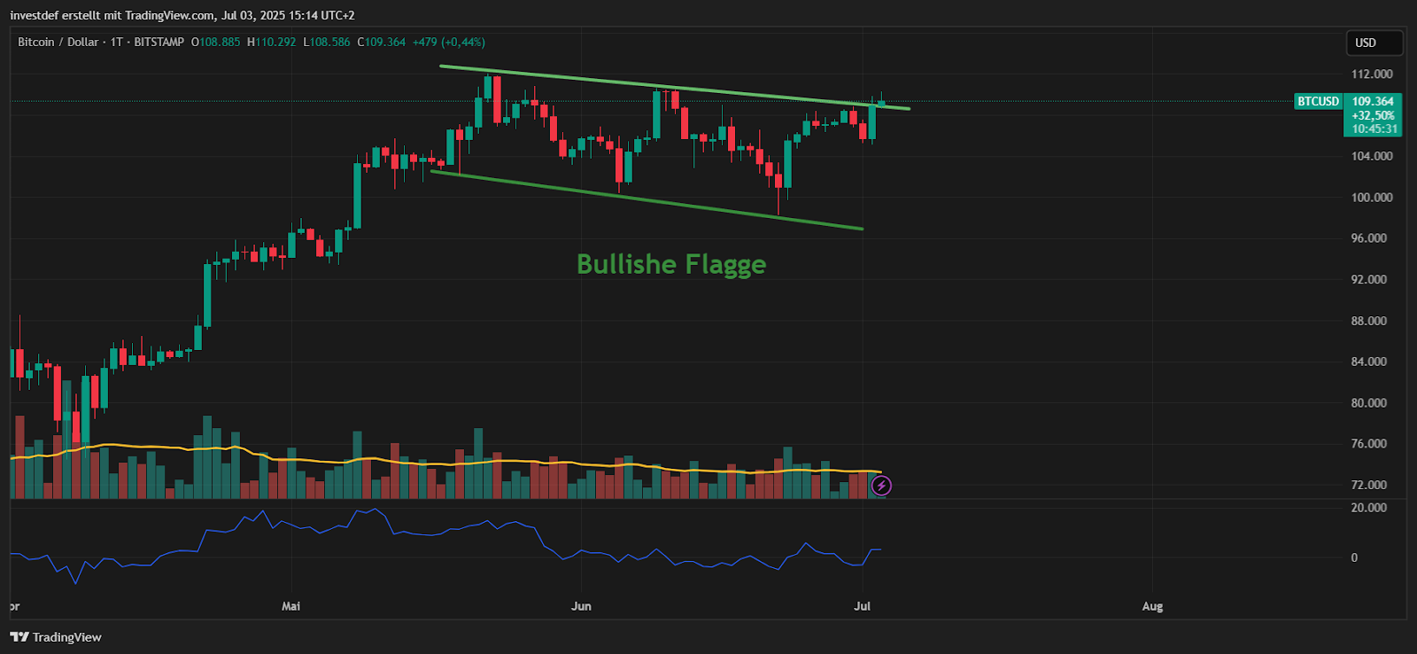Click the 96.000 price axis label
Viewport: 1417px width, 654px height.
click(1369, 237)
